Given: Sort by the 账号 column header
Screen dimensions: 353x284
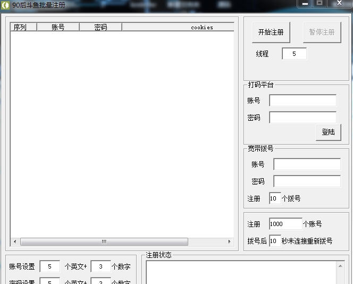Looking at the screenshot, I should pyautogui.click(x=58, y=27).
